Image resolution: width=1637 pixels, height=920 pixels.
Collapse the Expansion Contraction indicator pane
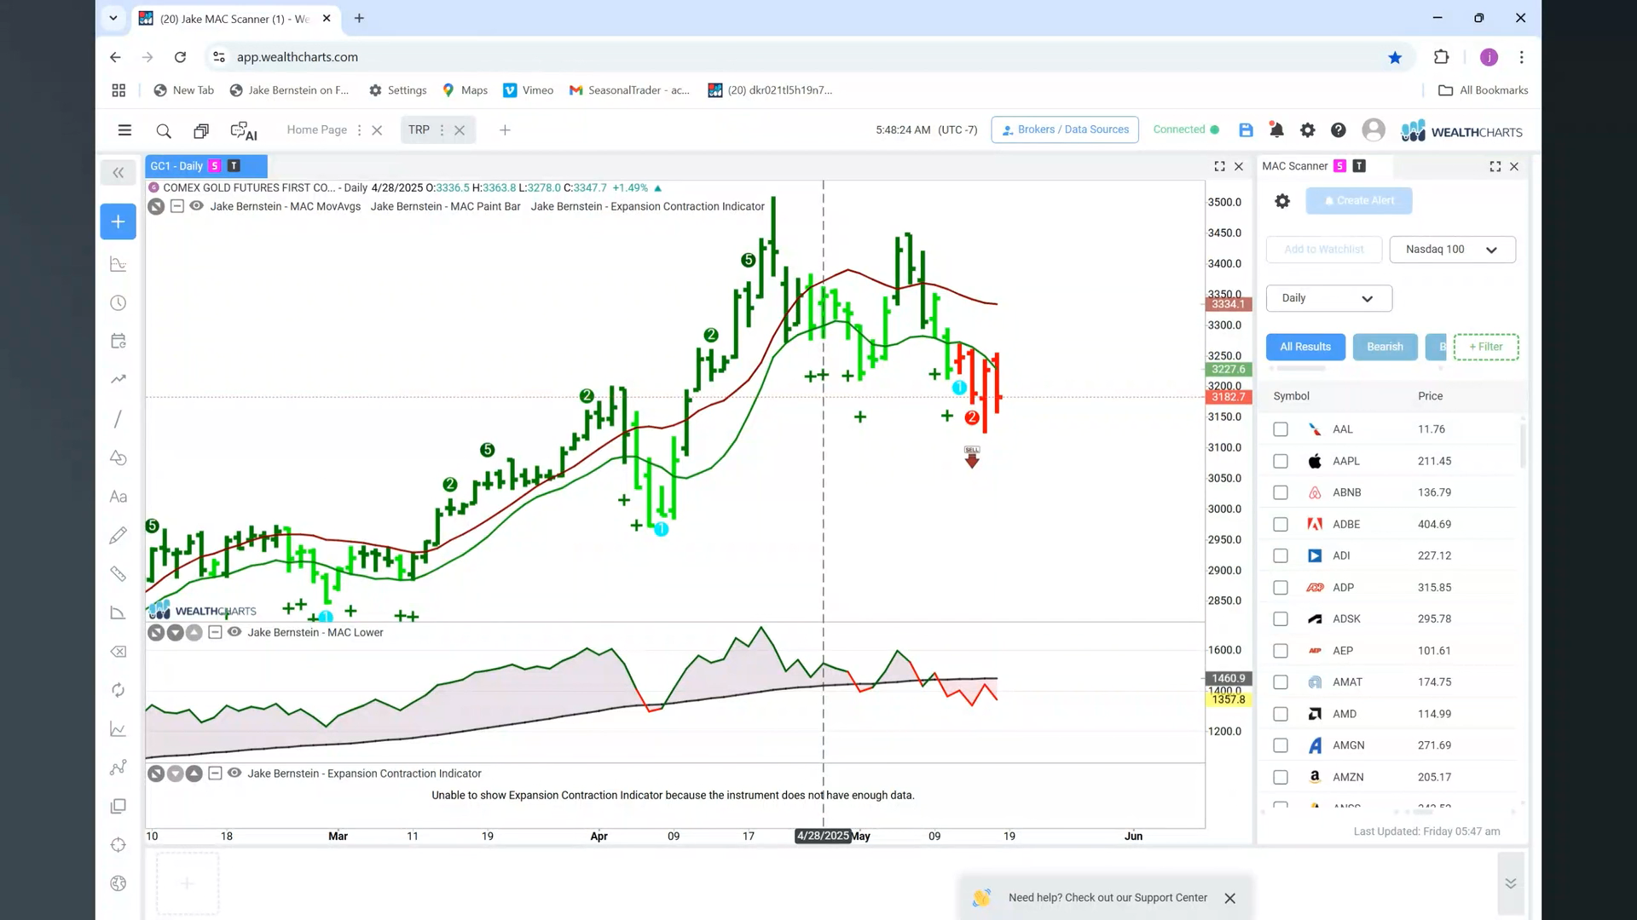coord(215,773)
